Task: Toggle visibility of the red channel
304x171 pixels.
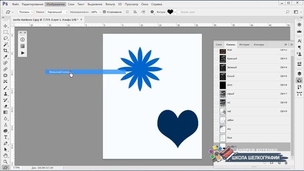Action: (217, 111)
